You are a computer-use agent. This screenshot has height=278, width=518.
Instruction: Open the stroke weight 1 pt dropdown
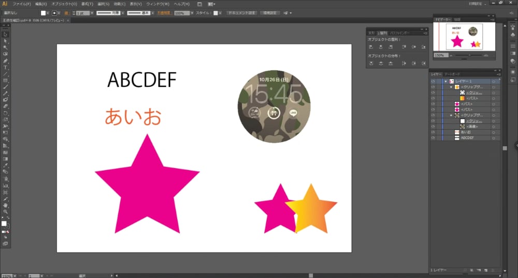pyautogui.click(x=92, y=12)
